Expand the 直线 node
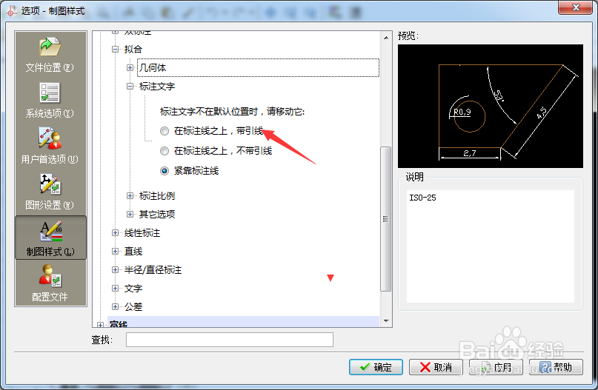This screenshot has height=390, width=598. coord(115,251)
